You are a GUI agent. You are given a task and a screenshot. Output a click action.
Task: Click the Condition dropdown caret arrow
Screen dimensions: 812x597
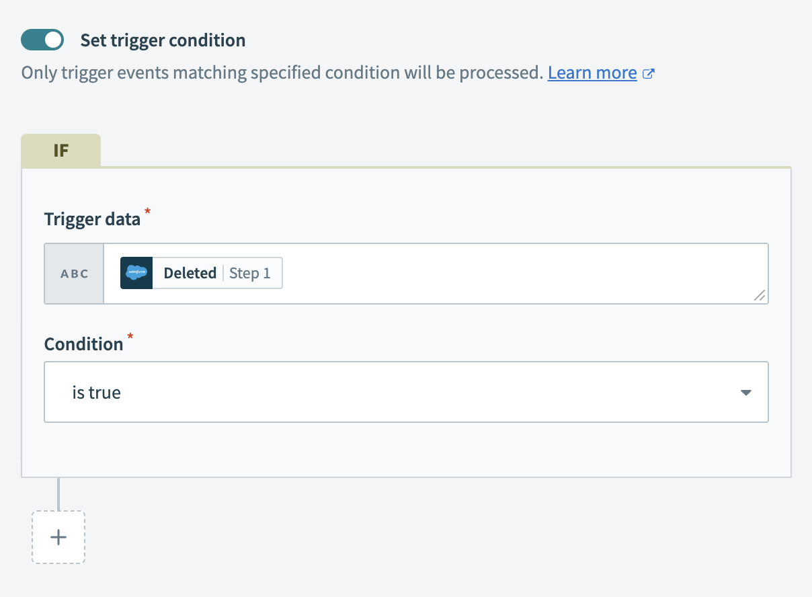pyautogui.click(x=745, y=393)
